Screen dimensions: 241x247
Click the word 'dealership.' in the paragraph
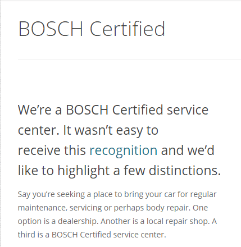pos(78,221)
